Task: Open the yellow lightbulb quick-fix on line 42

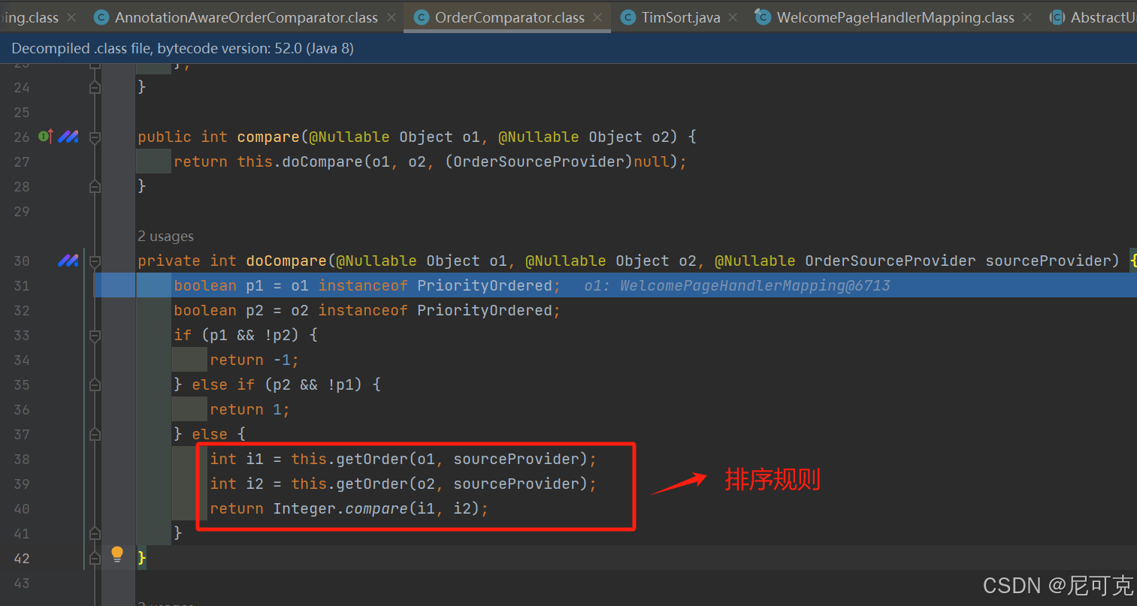Action: pyautogui.click(x=117, y=555)
